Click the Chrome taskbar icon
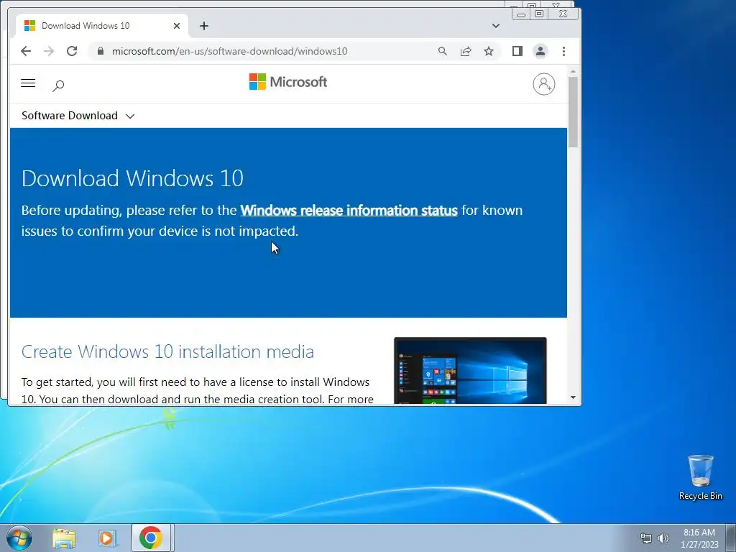The width and height of the screenshot is (736, 552). click(x=151, y=538)
